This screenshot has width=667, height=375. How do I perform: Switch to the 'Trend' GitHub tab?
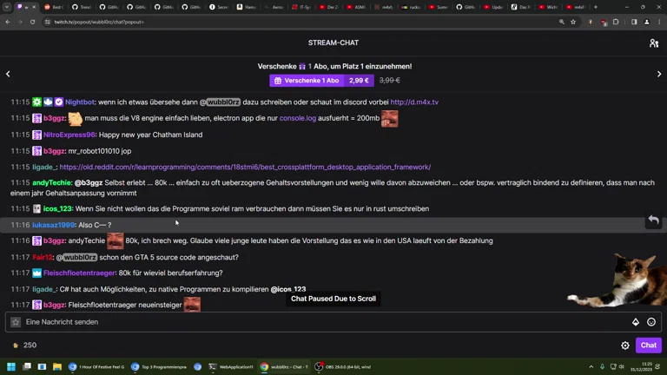pos(82,7)
